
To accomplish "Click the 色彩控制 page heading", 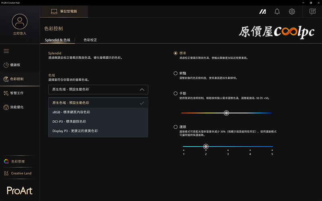I will pos(54,29).
